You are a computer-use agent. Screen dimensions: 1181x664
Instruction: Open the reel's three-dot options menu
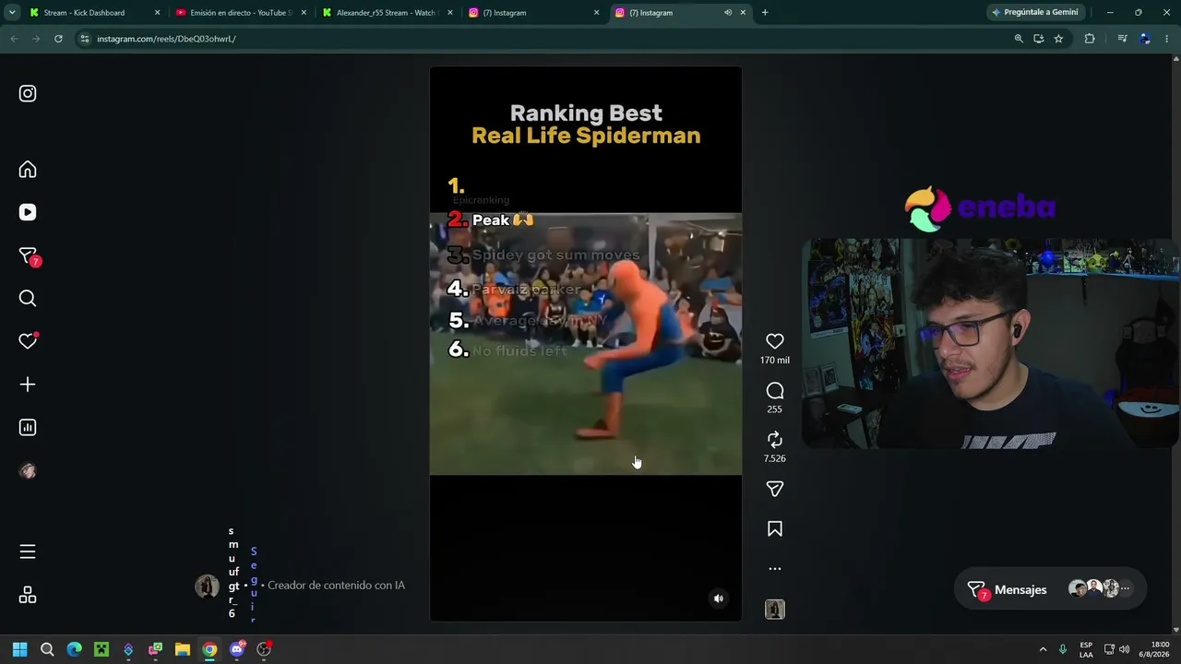coord(775,569)
